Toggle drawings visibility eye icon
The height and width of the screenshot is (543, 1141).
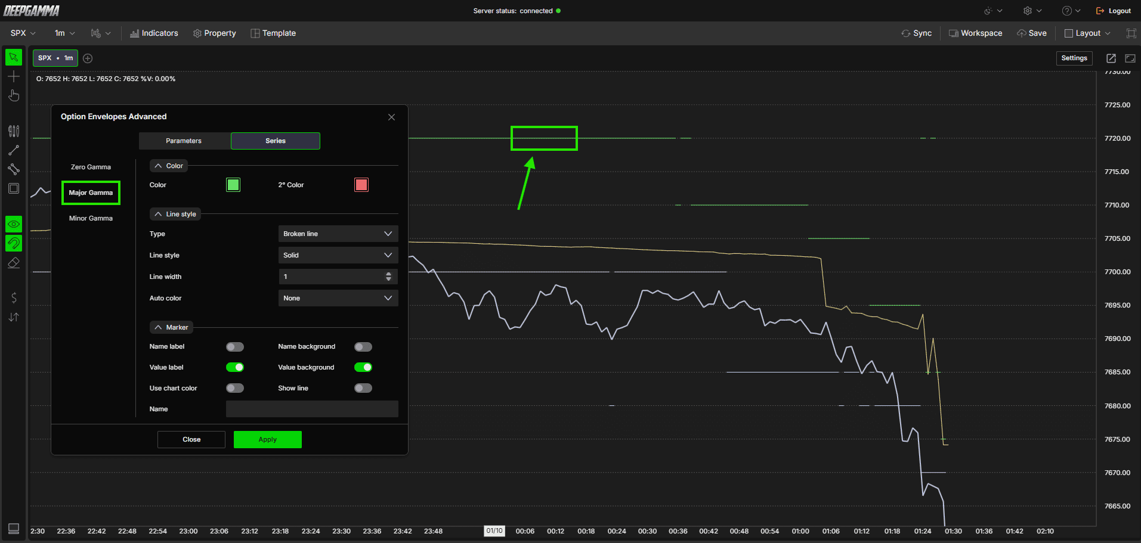14,224
